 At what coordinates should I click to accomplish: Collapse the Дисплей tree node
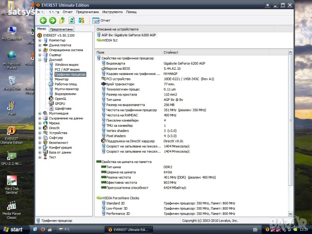[x=40, y=60]
